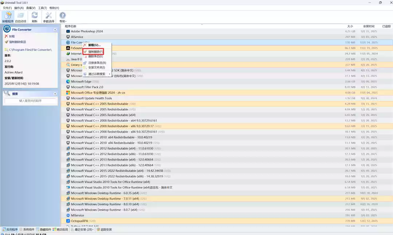This screenshot has height=235, width=393.
Task: Collapse the 搜索 search panel
Action: click(55, 94)
